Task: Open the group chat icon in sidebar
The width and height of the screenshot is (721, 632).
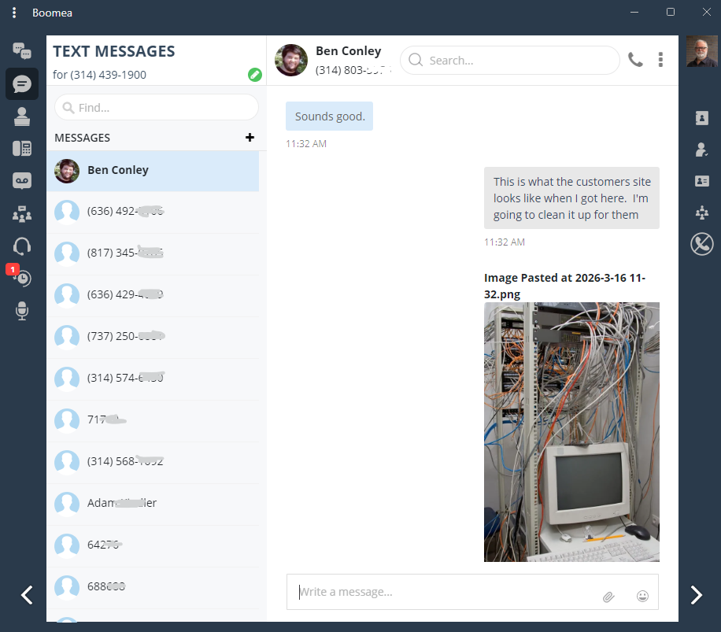Action: [x=22, y=51]
